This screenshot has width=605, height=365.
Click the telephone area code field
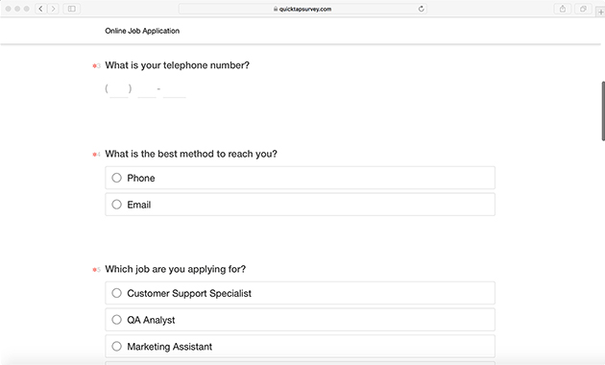pos(119,90)
